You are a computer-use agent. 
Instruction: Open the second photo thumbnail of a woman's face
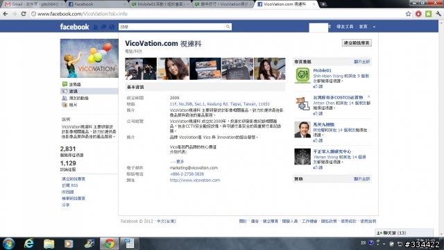[173, 69]
